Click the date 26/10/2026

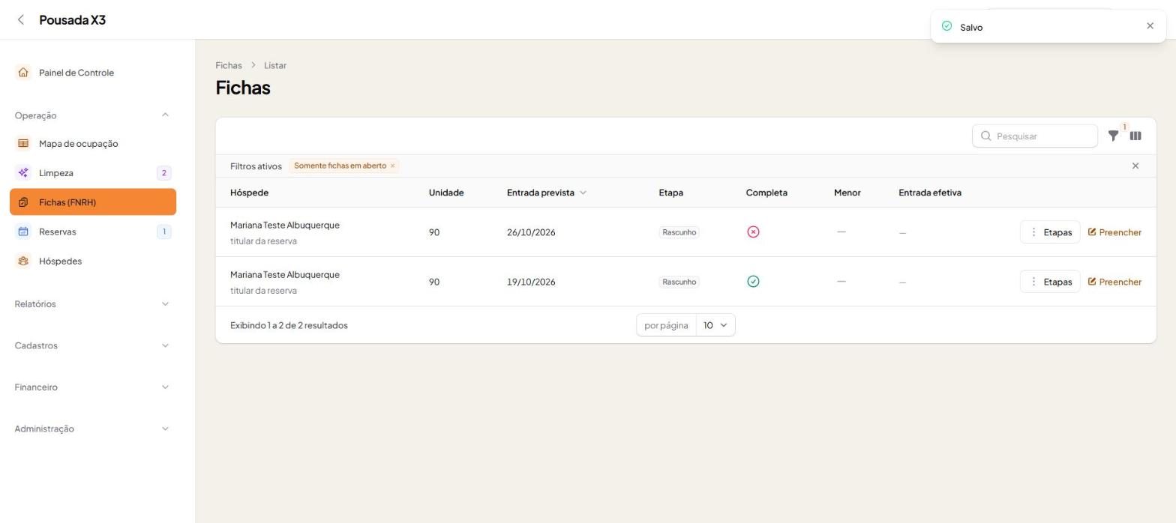pos(531,232)
